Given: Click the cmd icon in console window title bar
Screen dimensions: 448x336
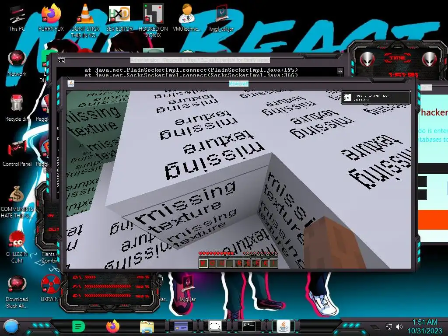Looking at the screenshot, I should point(61,60).
